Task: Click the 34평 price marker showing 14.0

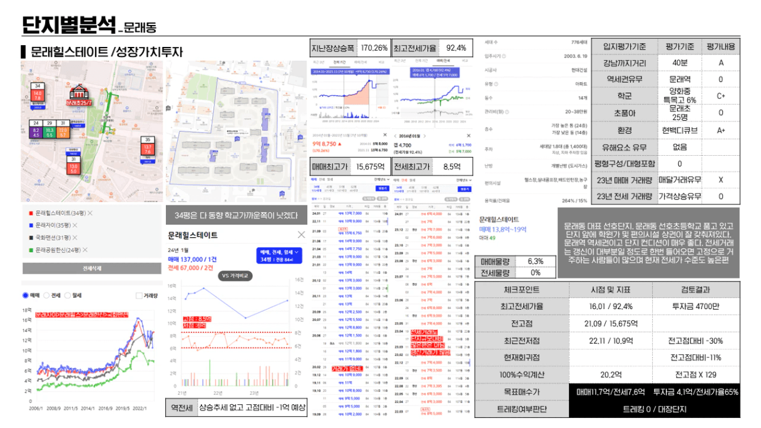Action: click(38, 92)
